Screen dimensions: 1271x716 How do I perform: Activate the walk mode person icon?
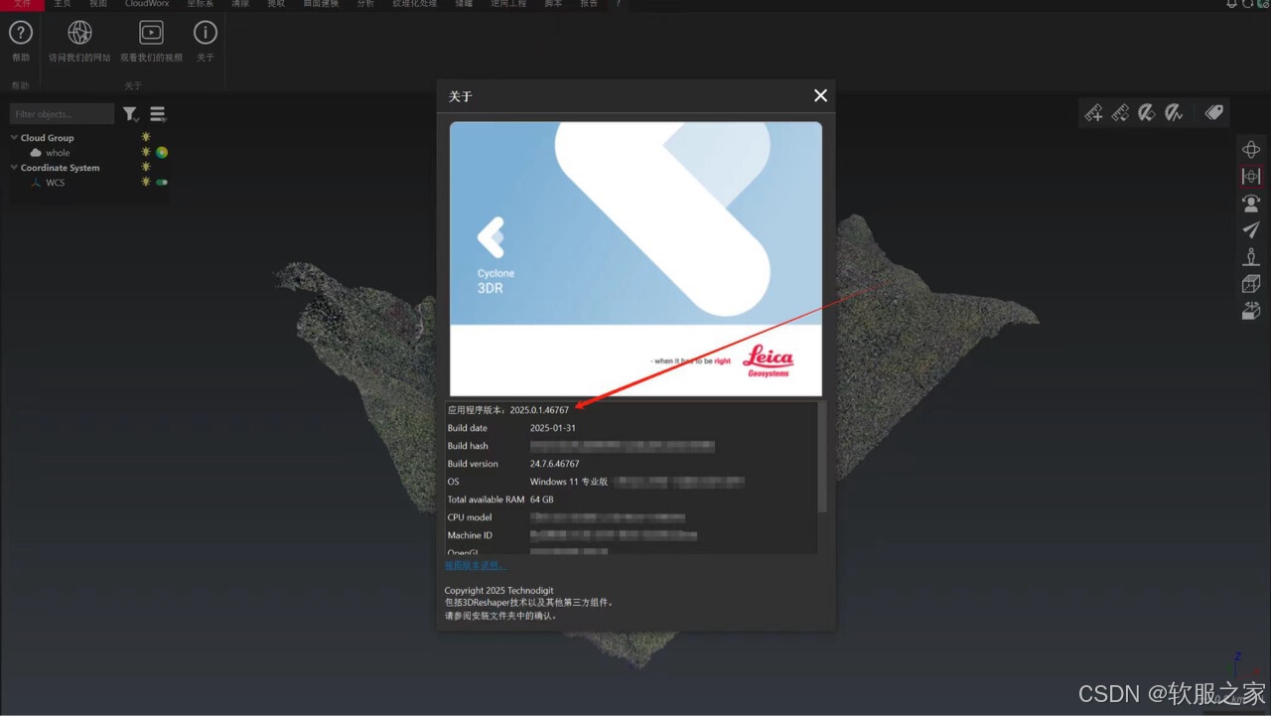coord(1251,256)
